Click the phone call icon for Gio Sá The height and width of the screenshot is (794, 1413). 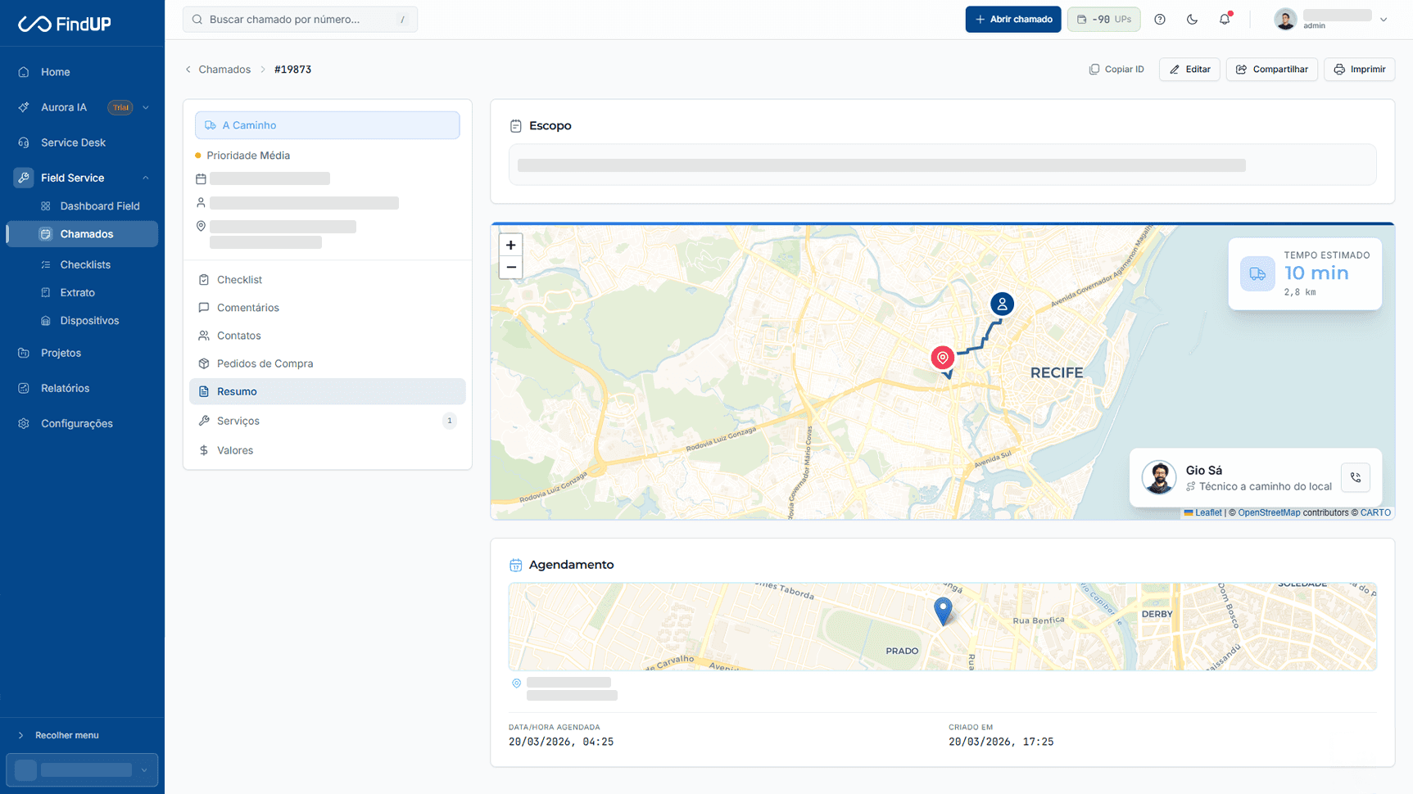click(x=1356, y=477)
